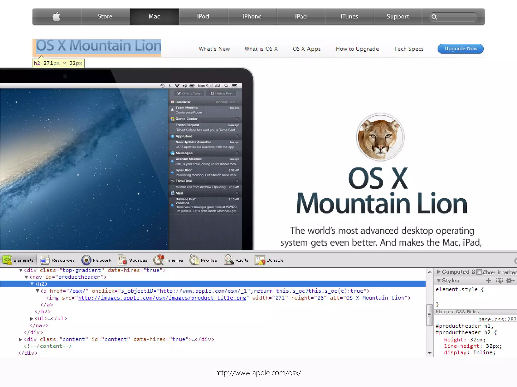Open the Mac tab in Apple nav
The width and height of the screenshot is (517, 387).
pyautogui.click(x=154, y=17)
